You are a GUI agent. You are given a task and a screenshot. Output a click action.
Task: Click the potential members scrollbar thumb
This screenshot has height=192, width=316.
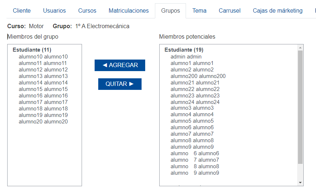300,107
